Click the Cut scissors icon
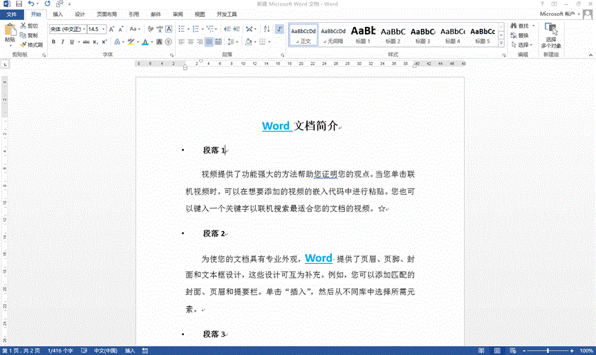 tap(24, 26)
